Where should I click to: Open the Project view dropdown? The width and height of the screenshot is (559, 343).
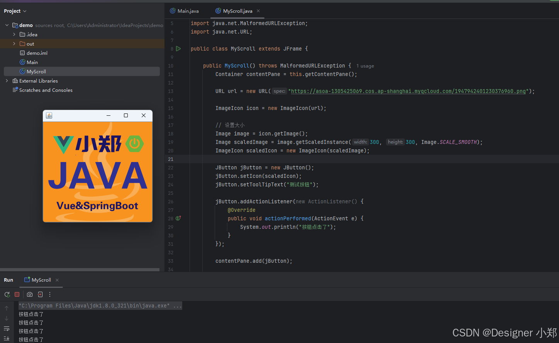click(15, 11)
